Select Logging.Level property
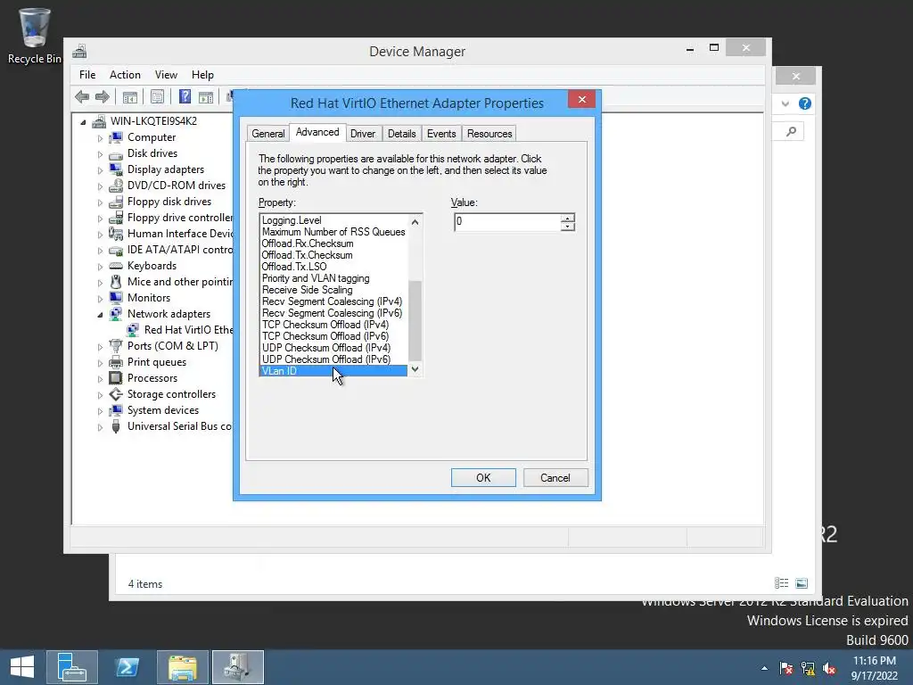This screenshot has width=913, height=685. pos(333,220)
